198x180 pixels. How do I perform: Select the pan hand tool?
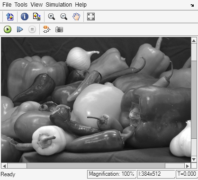tap(76, 17)
